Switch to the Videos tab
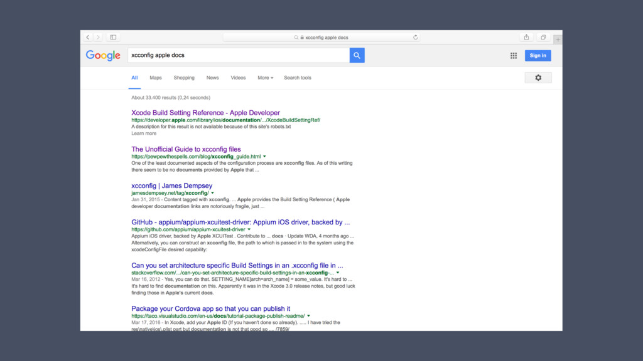This screenshot has width=643, height=361. (x=238, y=78)
